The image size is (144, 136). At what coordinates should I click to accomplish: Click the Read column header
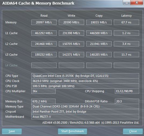tap(44, 16)
